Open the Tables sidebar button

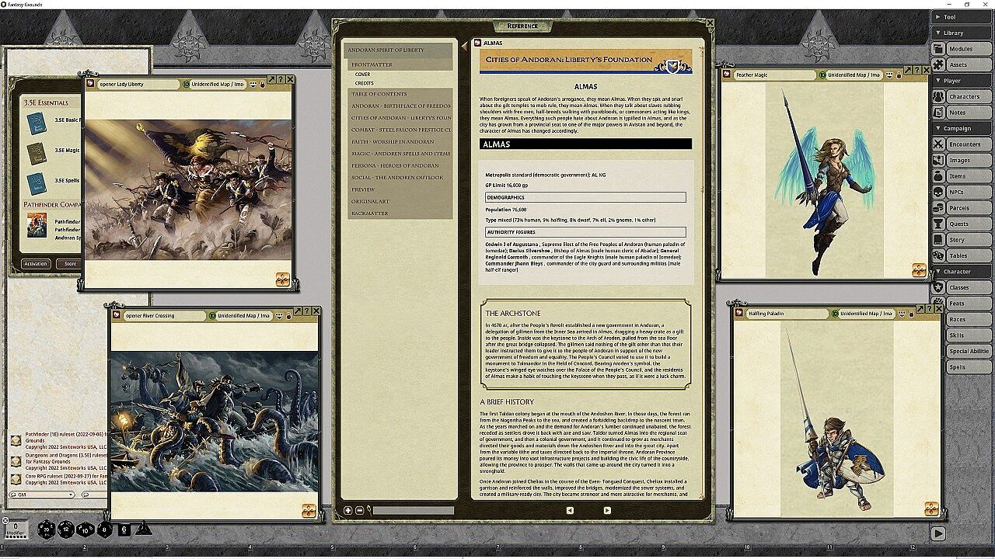pos(961,256)
